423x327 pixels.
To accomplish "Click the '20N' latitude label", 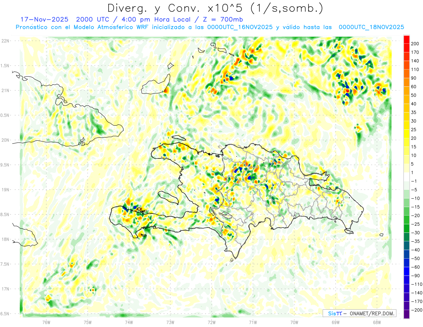I will pos(5,140).
